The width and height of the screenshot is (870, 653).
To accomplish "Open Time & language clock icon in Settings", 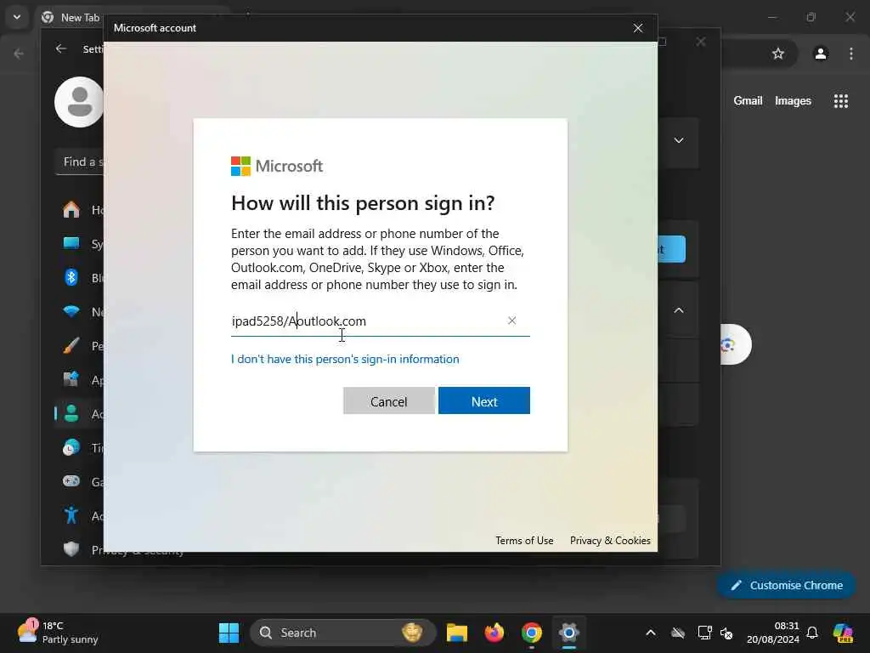I will click(71, 447).
